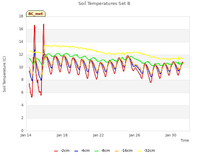Click the red -2cm legend swatch
The width and height of the screenshot is (209, 157).
(56, 151)
